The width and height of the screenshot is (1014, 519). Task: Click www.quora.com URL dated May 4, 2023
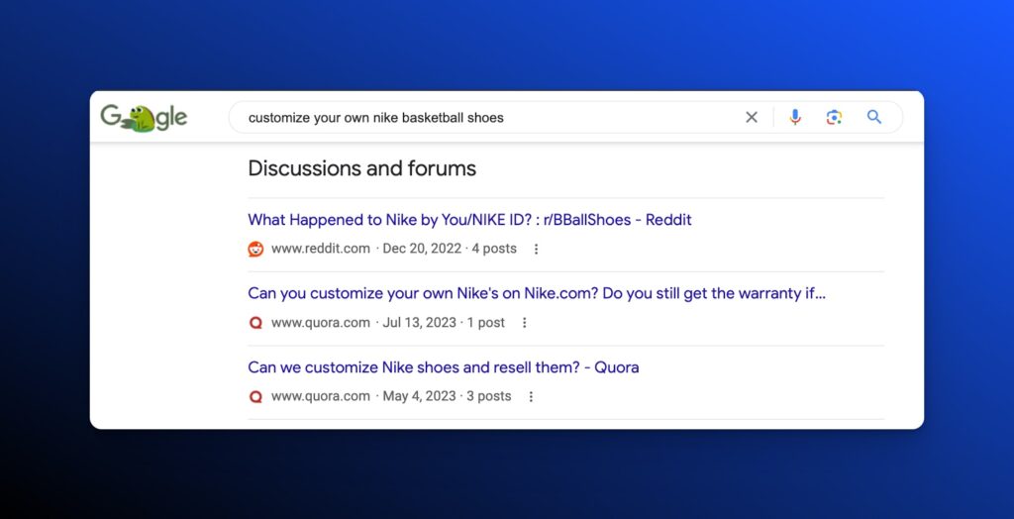(321, 396)
